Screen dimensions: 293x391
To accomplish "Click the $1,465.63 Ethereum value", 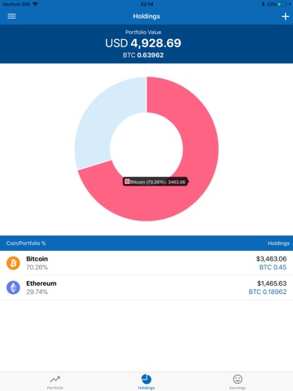I will [x=272, y=283].
